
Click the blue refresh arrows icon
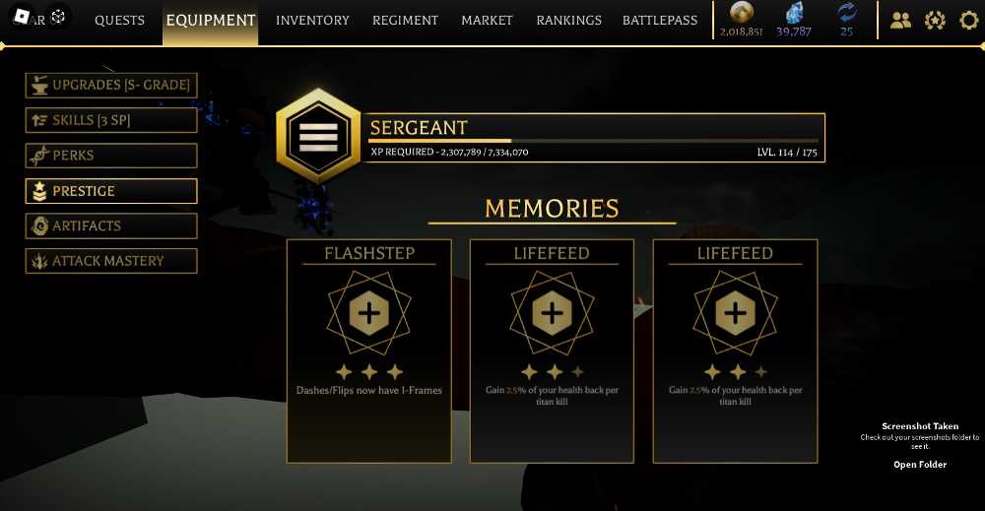click(x=847, y=12)
